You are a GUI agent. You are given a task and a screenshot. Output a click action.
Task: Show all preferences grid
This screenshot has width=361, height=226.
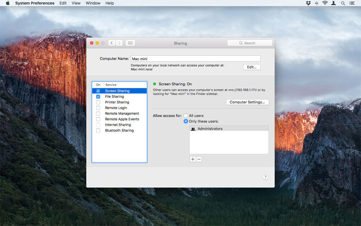(x=130, y=43)
